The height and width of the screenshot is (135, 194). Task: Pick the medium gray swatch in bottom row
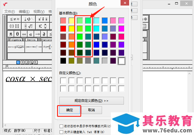[x=88, y=61]
